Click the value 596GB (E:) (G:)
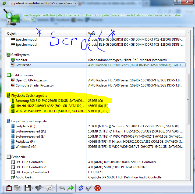The width and height of the screenshot is (195, 194). pyautogui.click(x=98, y=111)
